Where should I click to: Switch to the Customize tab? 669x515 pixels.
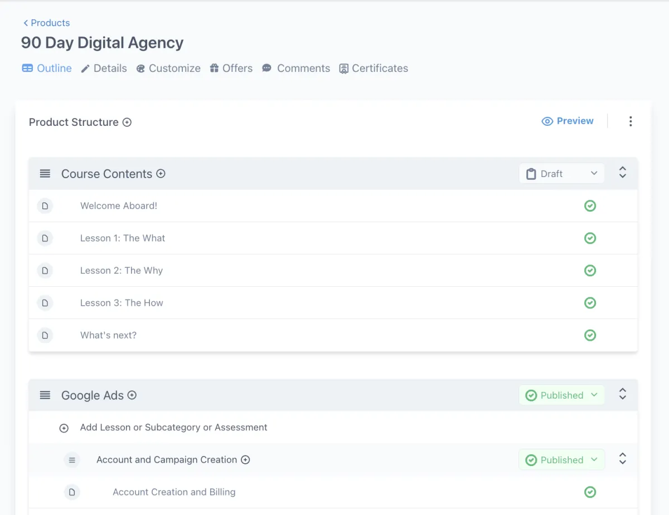(x=168, y=68)
